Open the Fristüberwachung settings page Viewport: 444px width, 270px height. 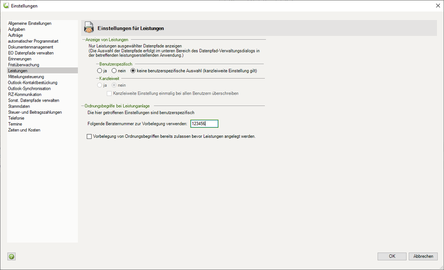point(24,65)
